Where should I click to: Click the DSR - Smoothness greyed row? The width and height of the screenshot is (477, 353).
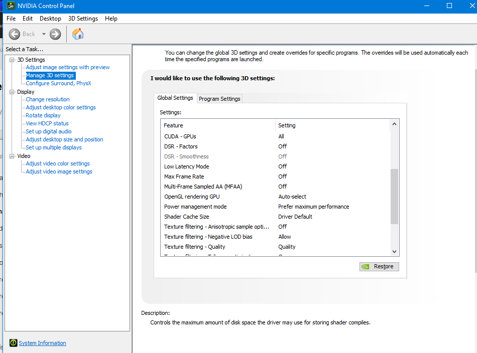(x=275, y=156)
